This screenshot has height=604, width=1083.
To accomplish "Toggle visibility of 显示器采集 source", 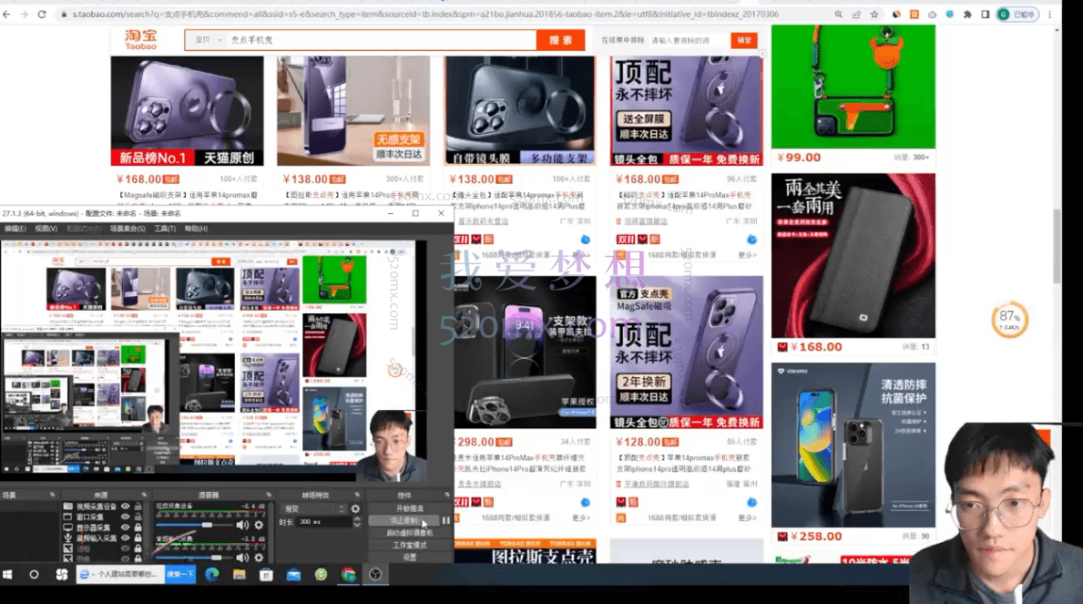I will pyautogui.click(x=126, y=527).
